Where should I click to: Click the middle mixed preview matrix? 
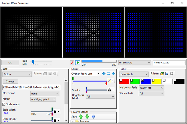click(x=93, y=32)
